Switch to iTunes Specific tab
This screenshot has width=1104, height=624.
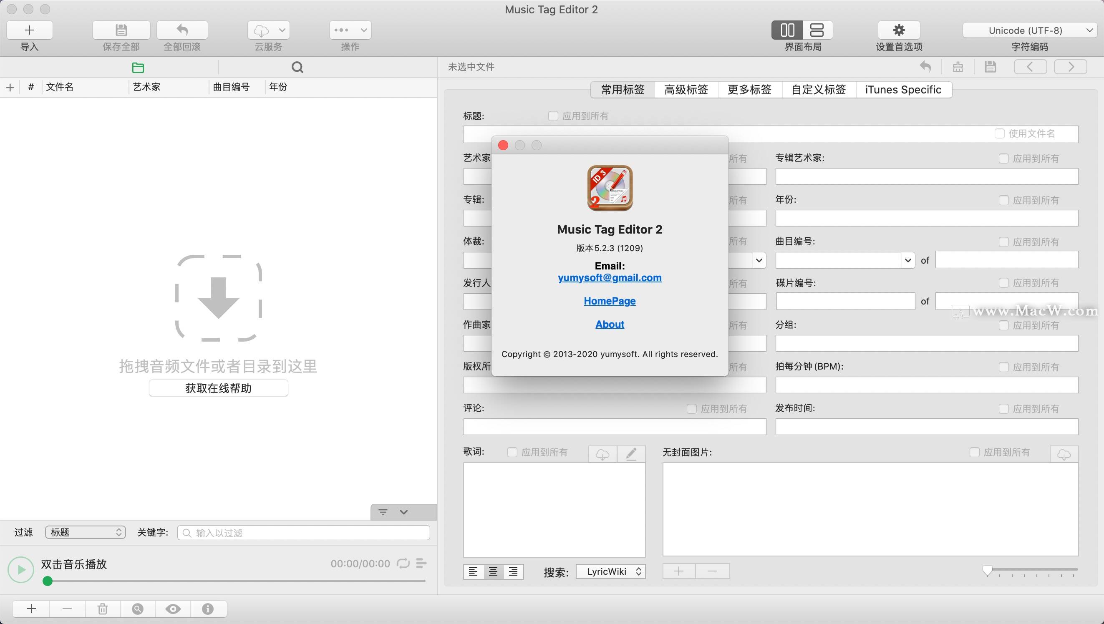[903, 90]
